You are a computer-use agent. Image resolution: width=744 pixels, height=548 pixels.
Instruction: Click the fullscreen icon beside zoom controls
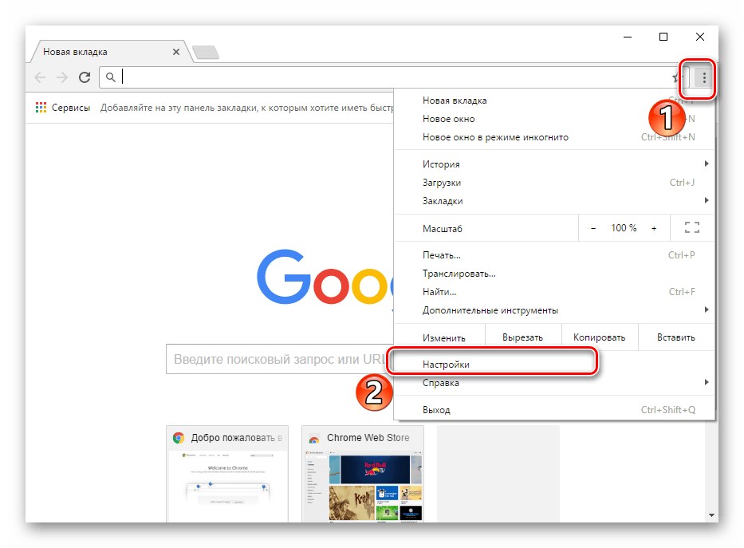691,228
